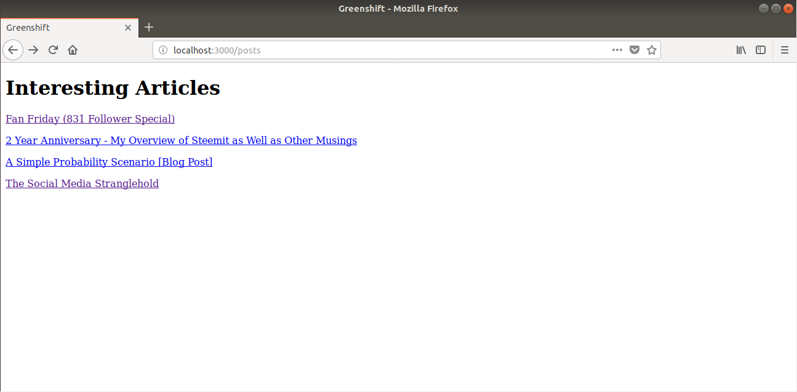This screenshot has height=392, width=797.
Task: Open The Social Media Stranglehold article
Action: [82, 183]
